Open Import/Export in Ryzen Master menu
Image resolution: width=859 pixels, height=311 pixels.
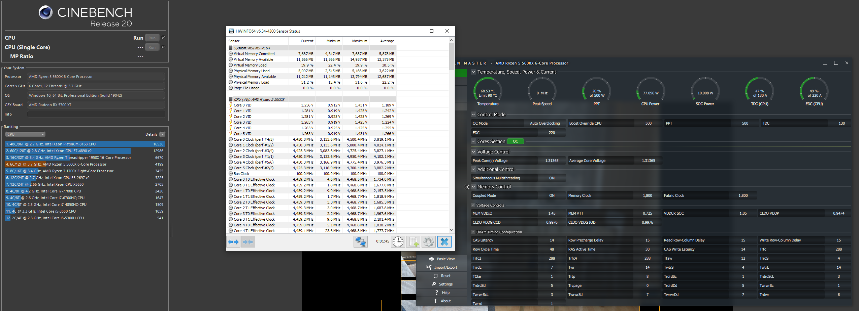442,267
